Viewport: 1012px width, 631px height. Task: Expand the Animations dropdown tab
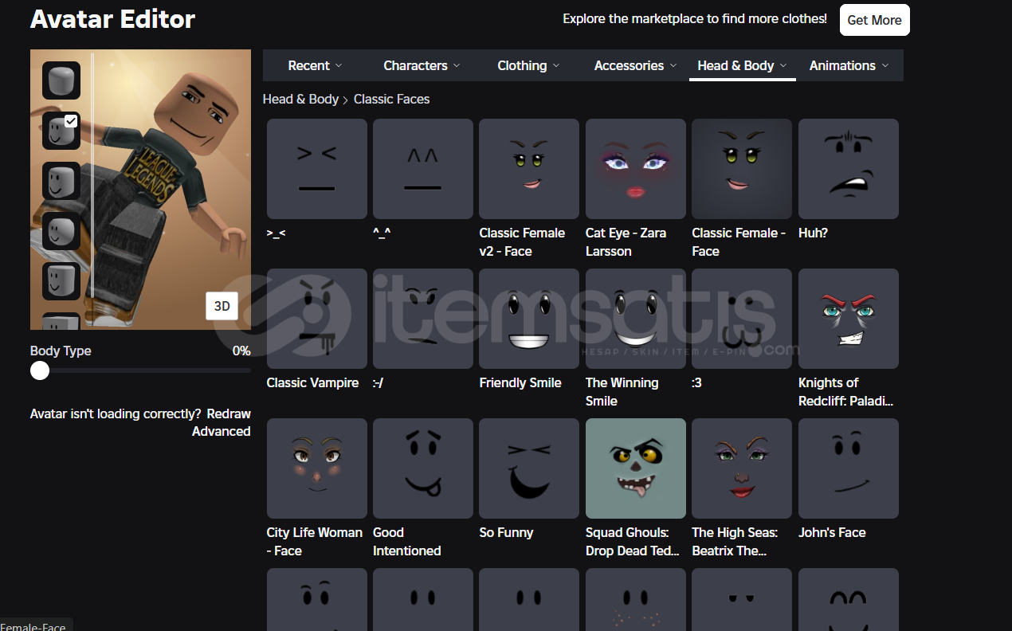pyautogui.click(x=849, y=65)
